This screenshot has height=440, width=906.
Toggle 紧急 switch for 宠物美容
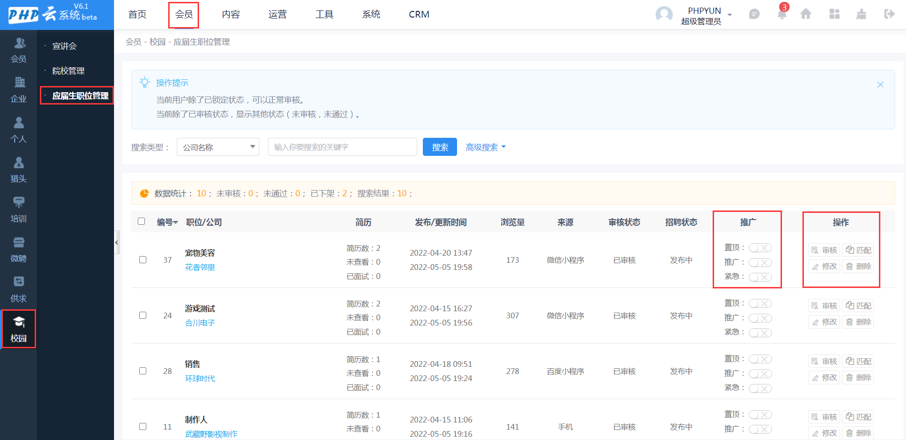click(x=760, y=277)
